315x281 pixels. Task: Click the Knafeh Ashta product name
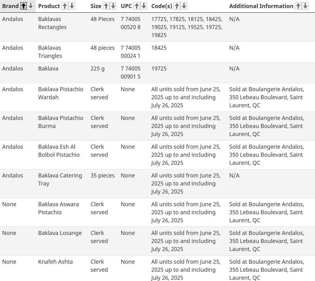coord(55,262)
